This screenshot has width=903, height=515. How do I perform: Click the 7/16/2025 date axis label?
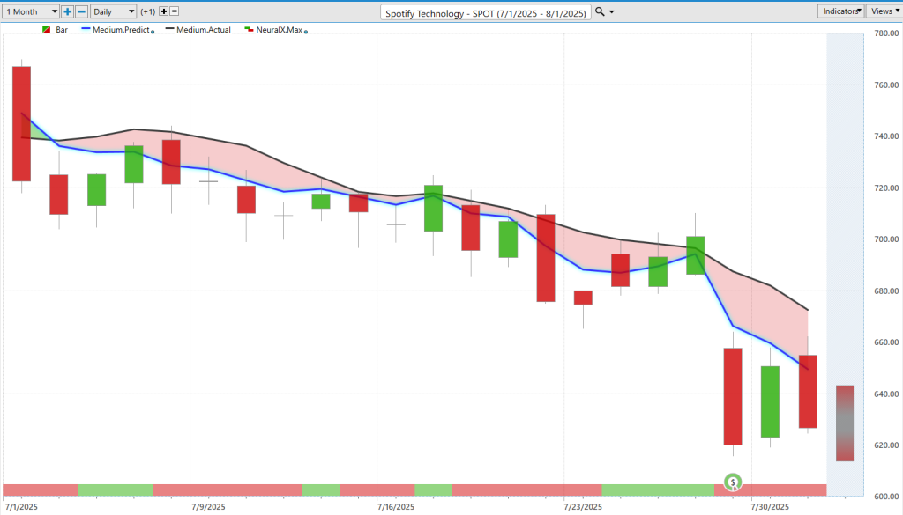[396, 507]
